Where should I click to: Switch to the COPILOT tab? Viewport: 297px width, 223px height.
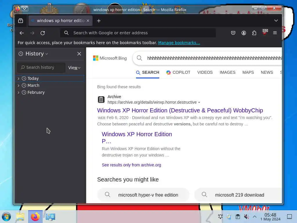click(178, 72)
